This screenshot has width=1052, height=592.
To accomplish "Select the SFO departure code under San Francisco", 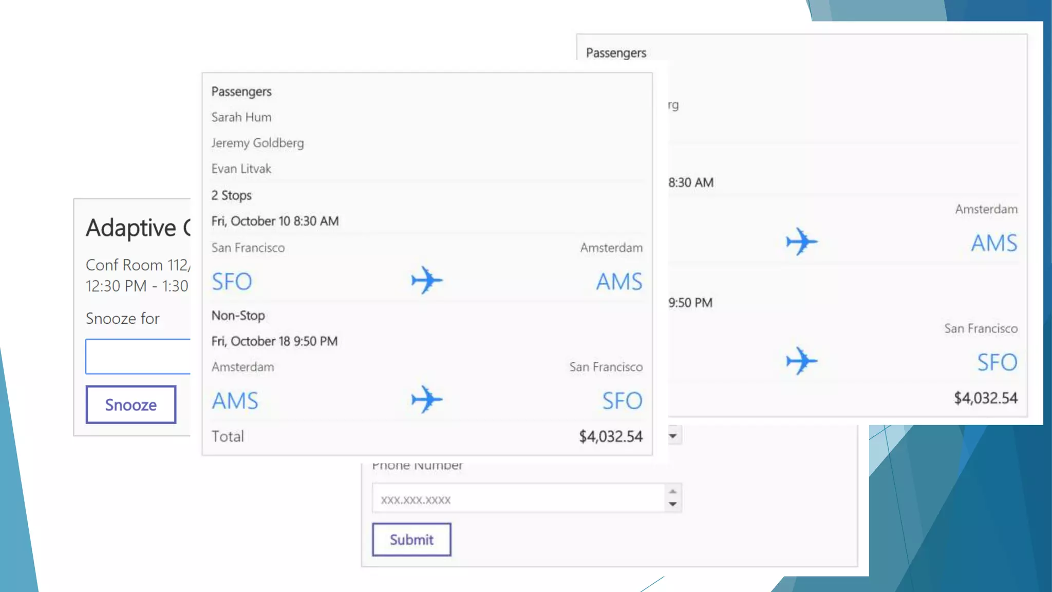I will (x=232, y=282).
